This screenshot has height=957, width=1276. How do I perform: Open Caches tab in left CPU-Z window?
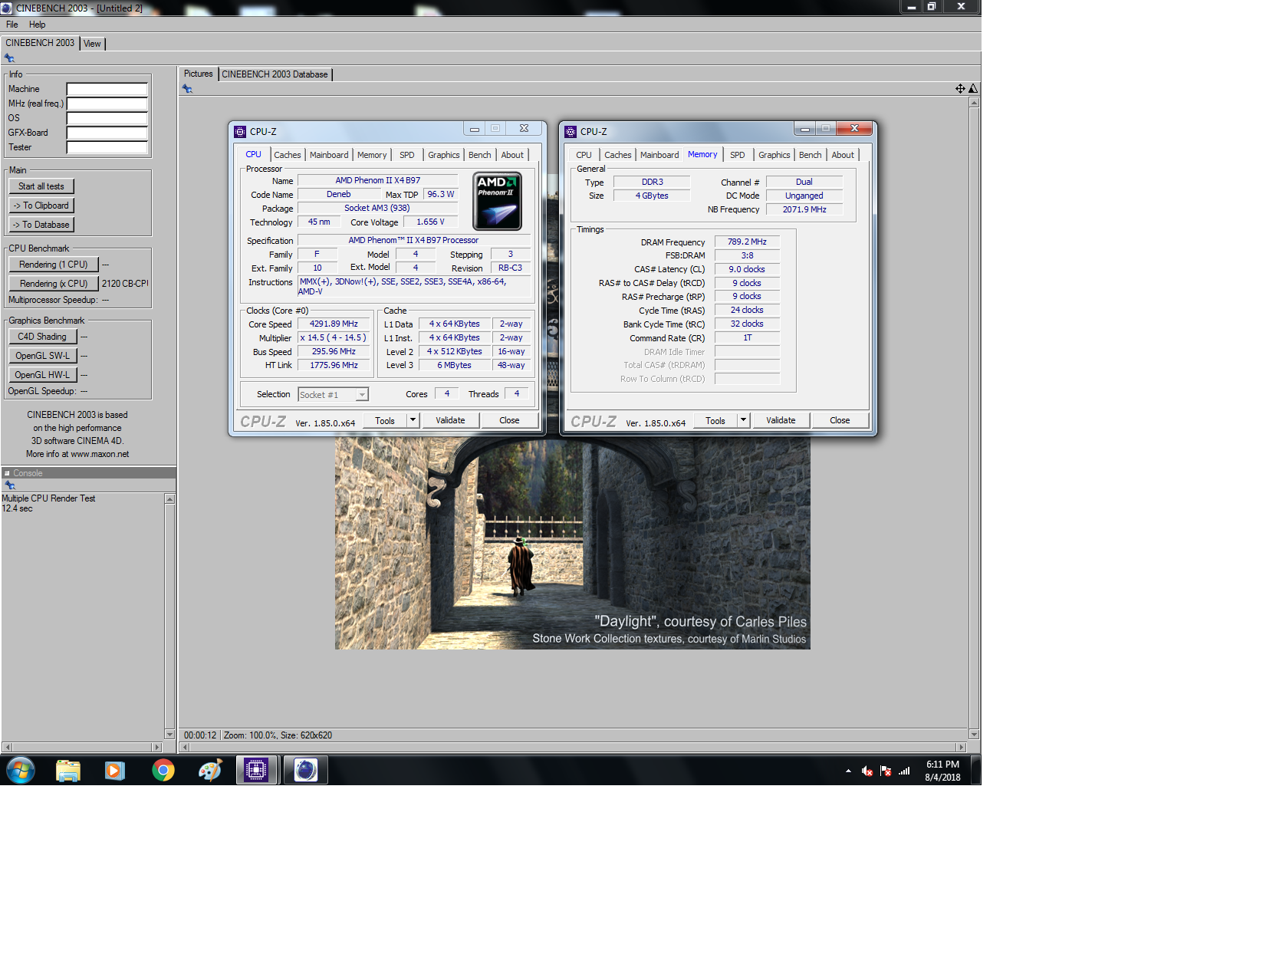(x=288, y=155)
